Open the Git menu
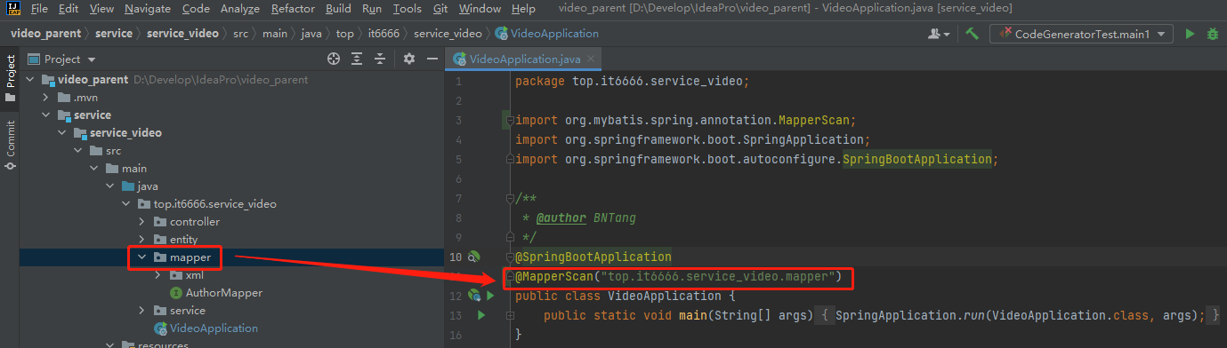Image resolution: width=1227 pixels, height=348 pixels. (440, 8)
